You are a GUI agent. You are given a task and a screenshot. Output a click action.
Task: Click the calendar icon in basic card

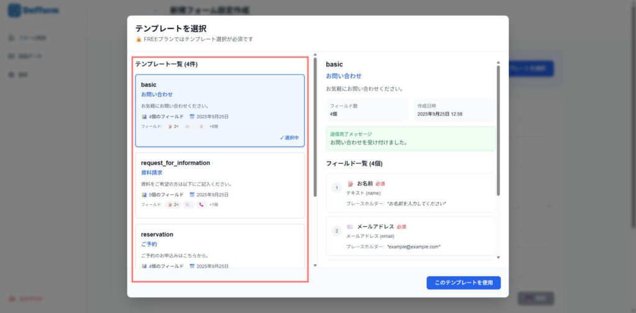click(192, 117)
